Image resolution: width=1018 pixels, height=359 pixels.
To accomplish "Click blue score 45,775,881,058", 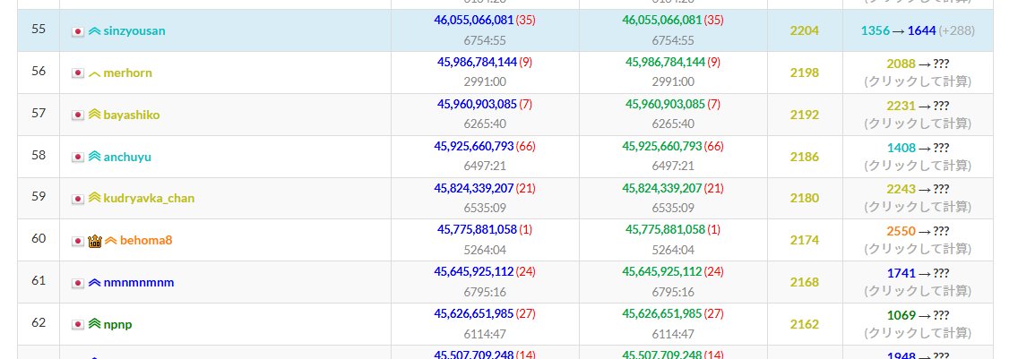I will point(477,230).
